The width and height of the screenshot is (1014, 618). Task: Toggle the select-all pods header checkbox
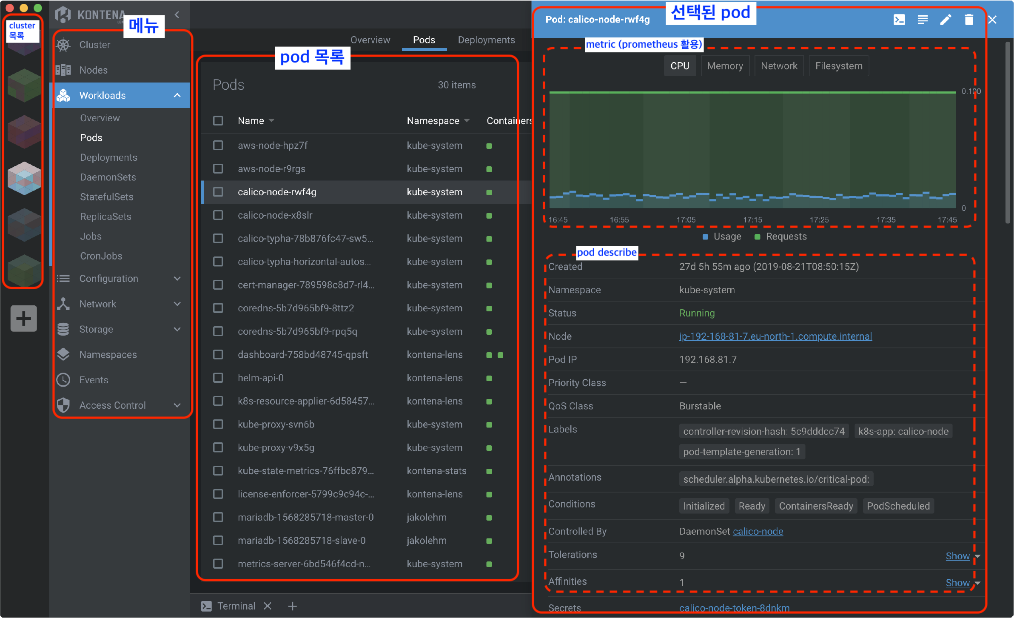click(218, 121)
